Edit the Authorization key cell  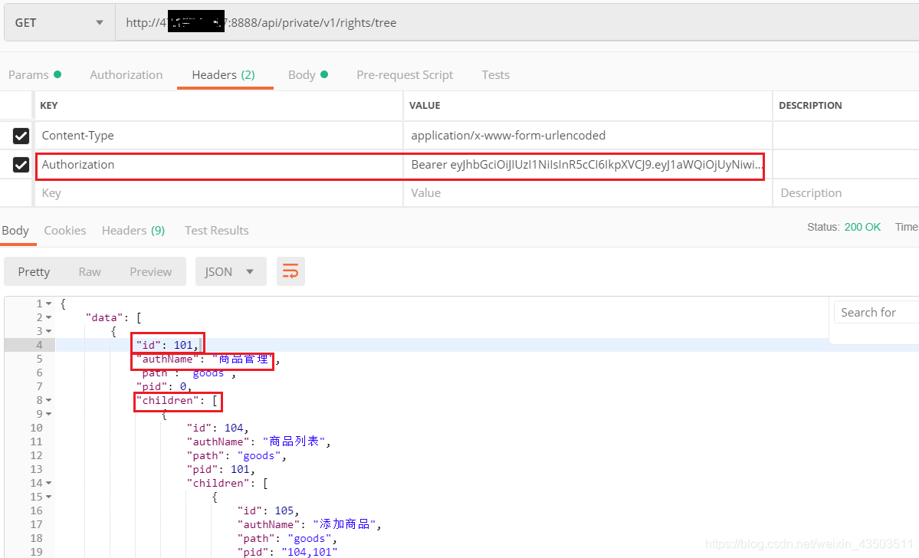click(218, 165)
